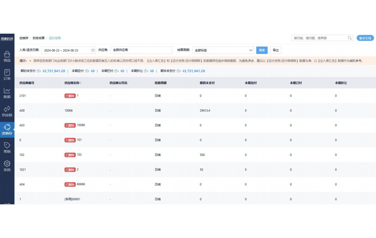Click the 新手引导 guide button
This screenshot has height=238, width=376.
[x=365, y=38]
